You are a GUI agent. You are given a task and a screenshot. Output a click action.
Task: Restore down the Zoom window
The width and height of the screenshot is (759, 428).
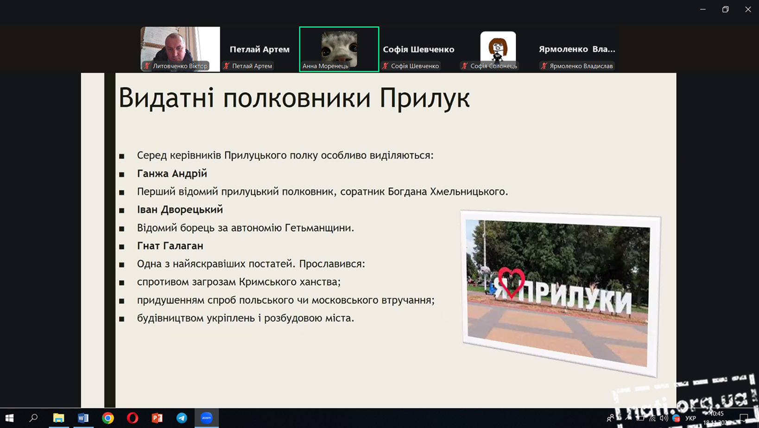725,9
